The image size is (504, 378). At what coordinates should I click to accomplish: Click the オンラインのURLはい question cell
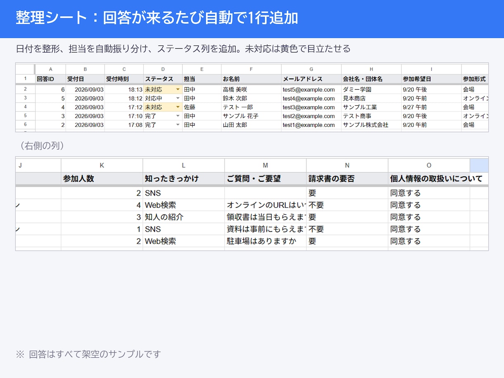coord(265,205)
